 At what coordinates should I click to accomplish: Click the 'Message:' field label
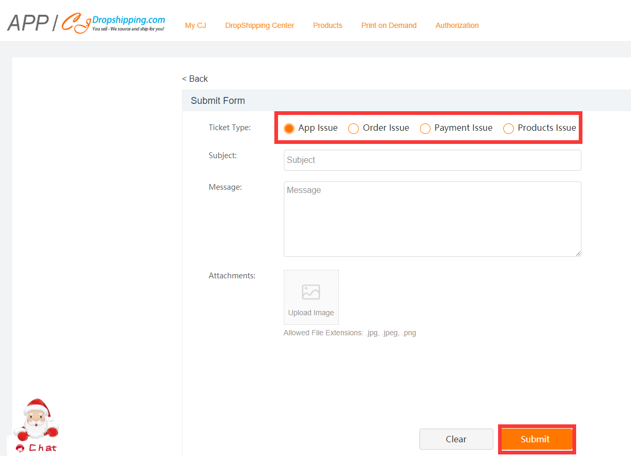(225, 187)
